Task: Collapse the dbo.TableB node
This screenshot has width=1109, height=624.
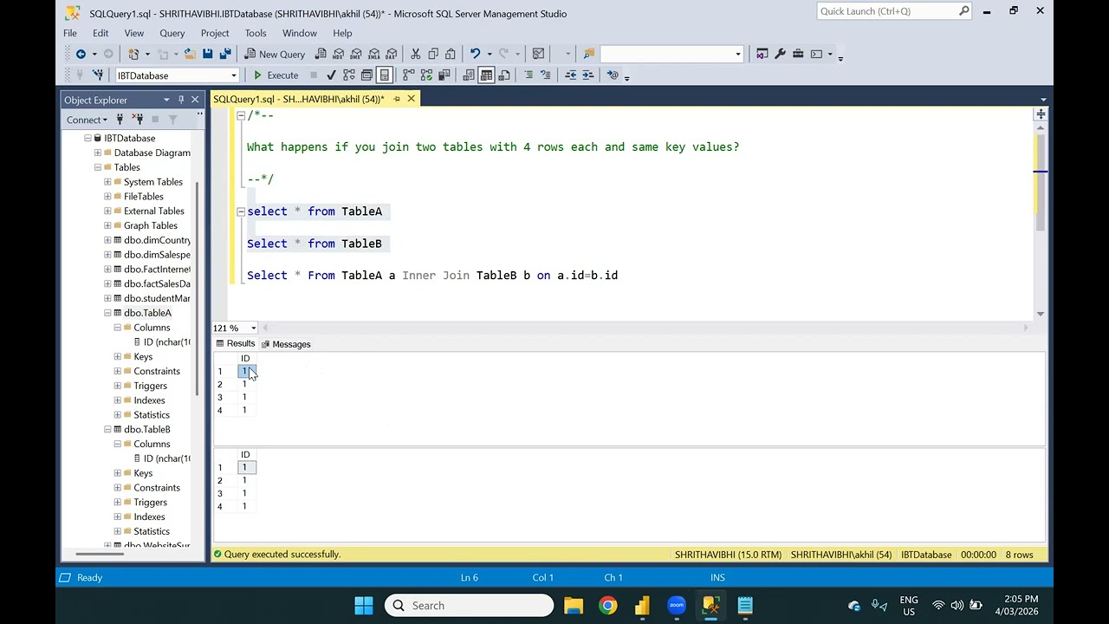Action: 107,430
